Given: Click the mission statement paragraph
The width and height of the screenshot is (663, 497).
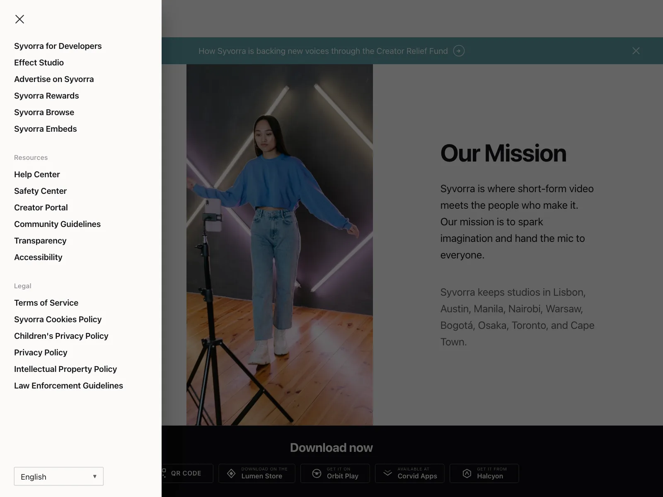Looking at the screenshot, I should [517, 222].
